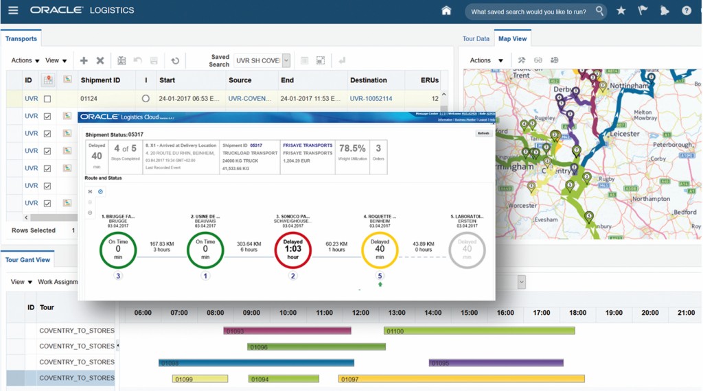Open the hamburger navigation menu
The width and height of the screenshot is (703, 391).
point(13,11)
